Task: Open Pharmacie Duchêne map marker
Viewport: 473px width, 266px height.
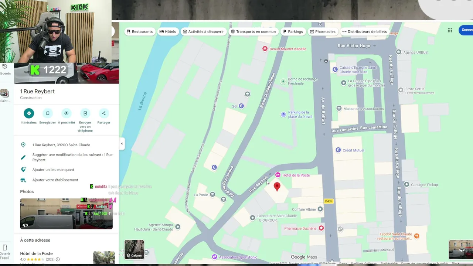Action: click(x=321, y=228)
